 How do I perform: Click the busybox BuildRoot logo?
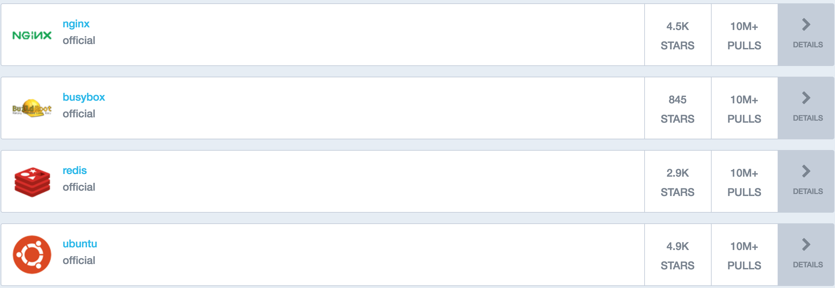point(32,108)
